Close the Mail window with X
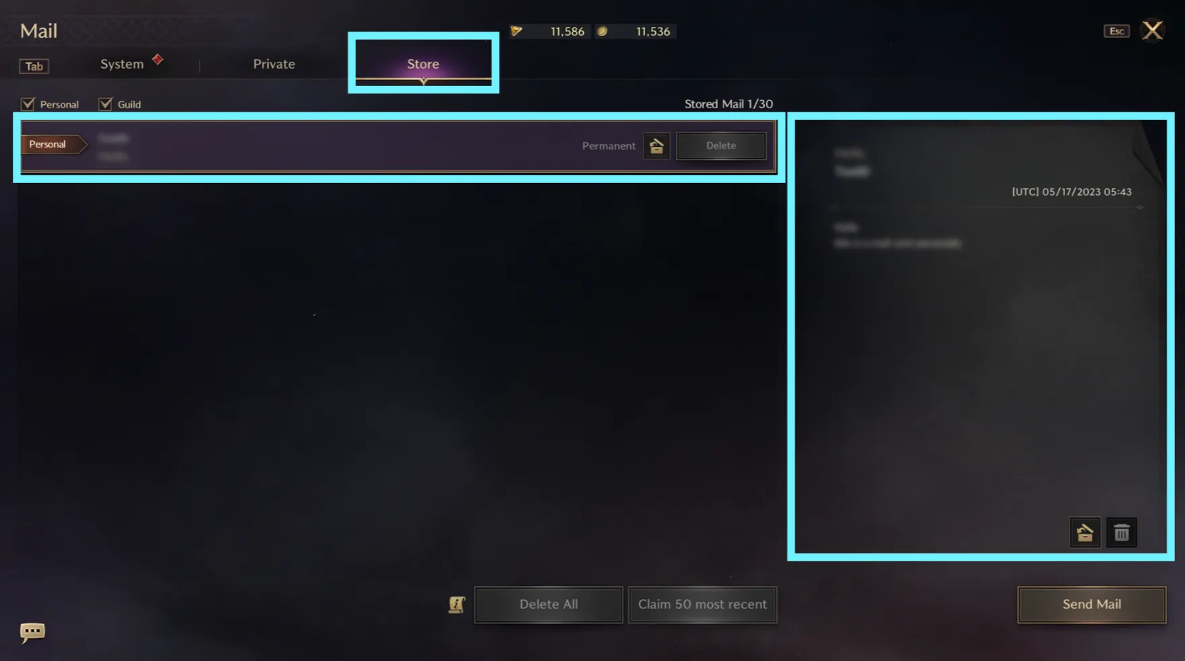The width and height of the screenshot is (1185, 661). coord(1153,30)
